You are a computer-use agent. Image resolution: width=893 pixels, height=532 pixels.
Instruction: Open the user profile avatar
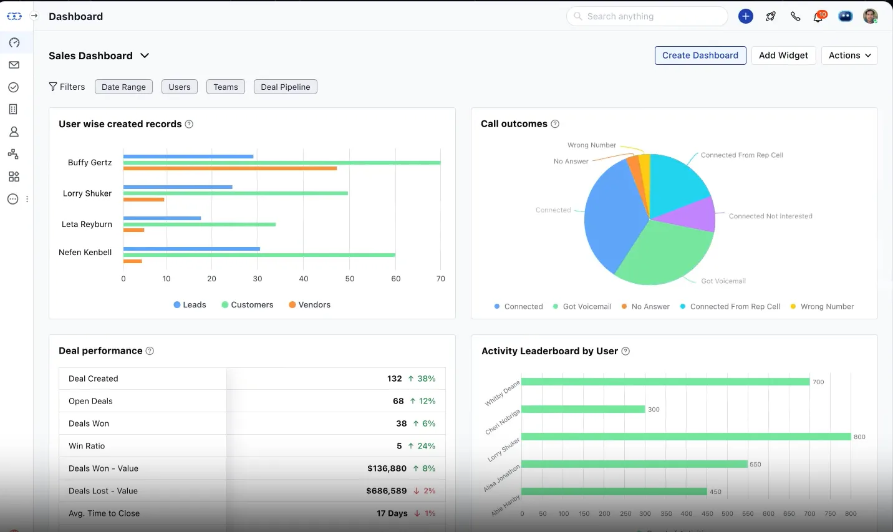[x=871, y=16]
